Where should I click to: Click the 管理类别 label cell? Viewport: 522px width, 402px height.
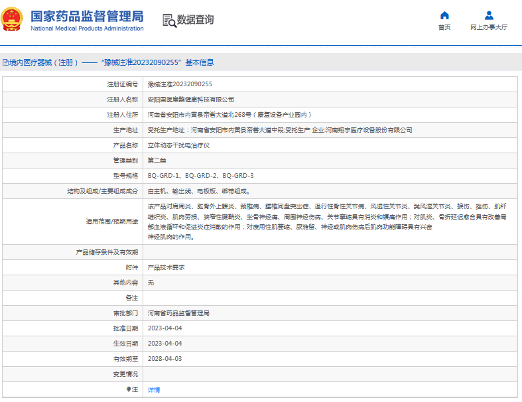click(x=72, y=161)
